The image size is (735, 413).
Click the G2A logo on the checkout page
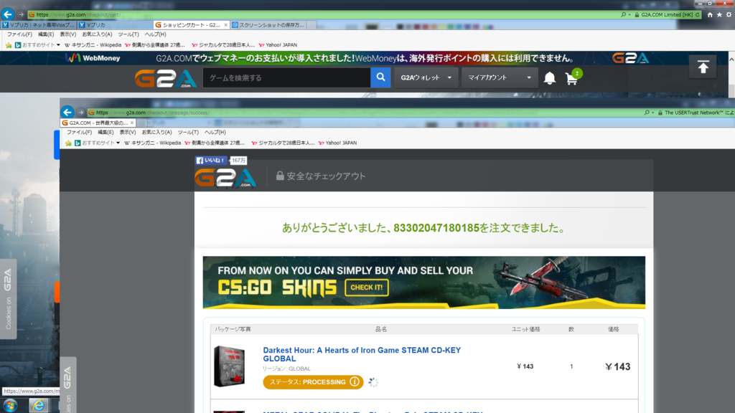(x=225, y=178)
